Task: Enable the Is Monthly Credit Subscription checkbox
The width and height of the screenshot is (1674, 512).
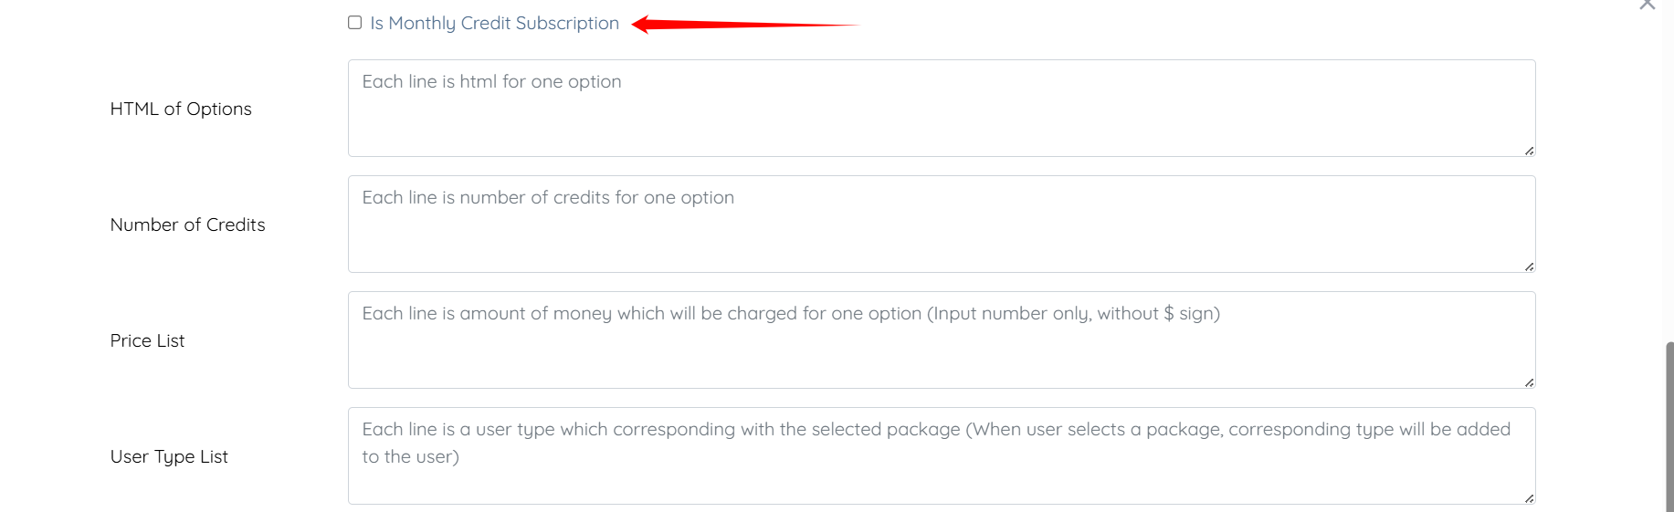Action: (354, 23)
